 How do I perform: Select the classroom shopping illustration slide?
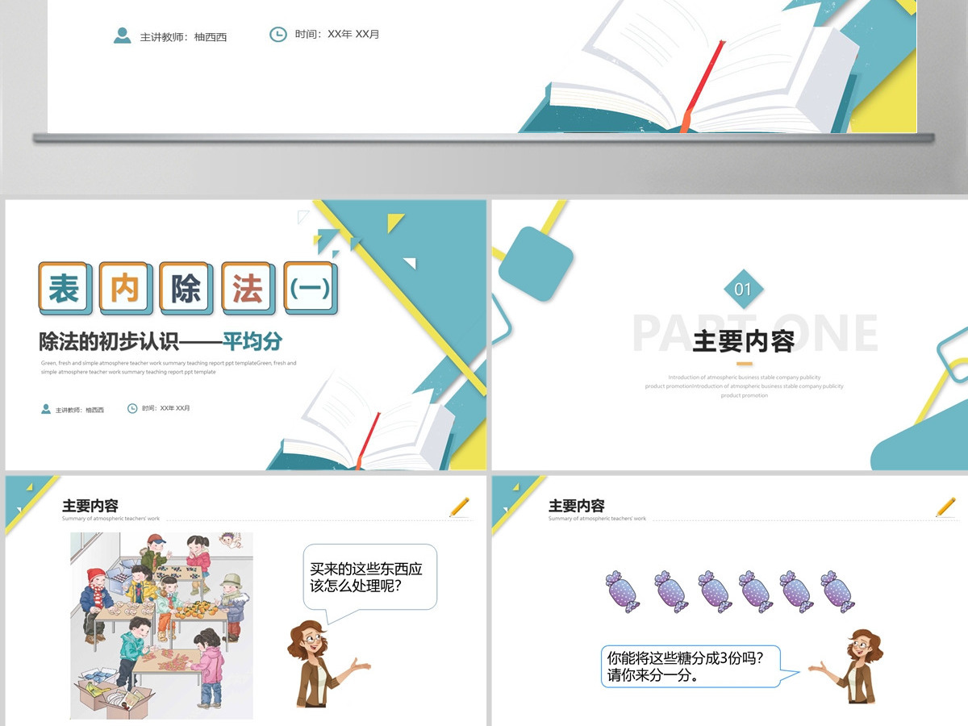pyautogui.click(x=246, y=601)
